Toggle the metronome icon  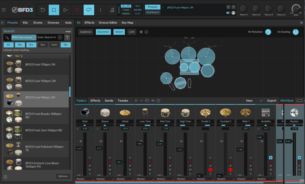[112, 10]
